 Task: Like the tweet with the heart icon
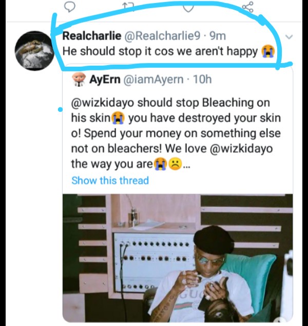pos(189,6)
